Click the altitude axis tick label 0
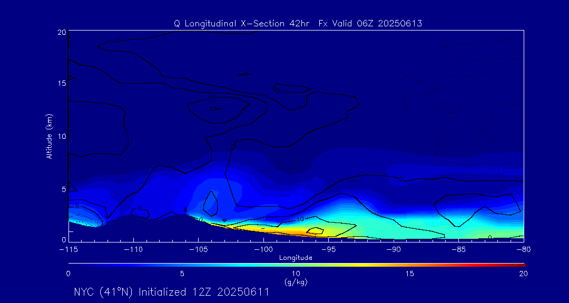Screen dimensions: 569x303 [64, 239]
